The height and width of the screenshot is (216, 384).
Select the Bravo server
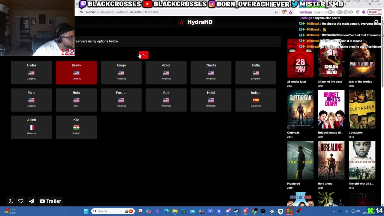pos(76,72)
